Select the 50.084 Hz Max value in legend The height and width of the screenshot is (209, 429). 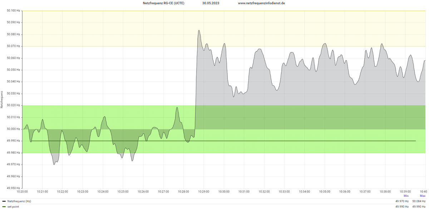(x=419, y=202)
